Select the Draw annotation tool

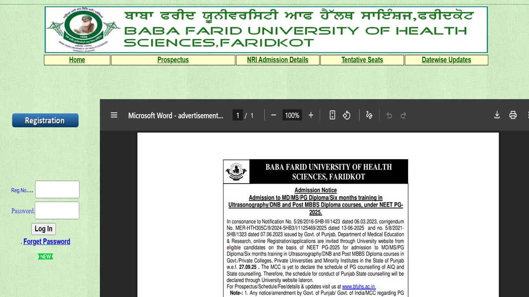369,115
